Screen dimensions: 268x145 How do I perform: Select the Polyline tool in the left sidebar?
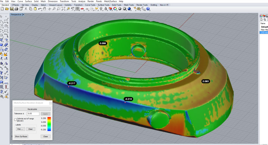(x=1, y=21)
